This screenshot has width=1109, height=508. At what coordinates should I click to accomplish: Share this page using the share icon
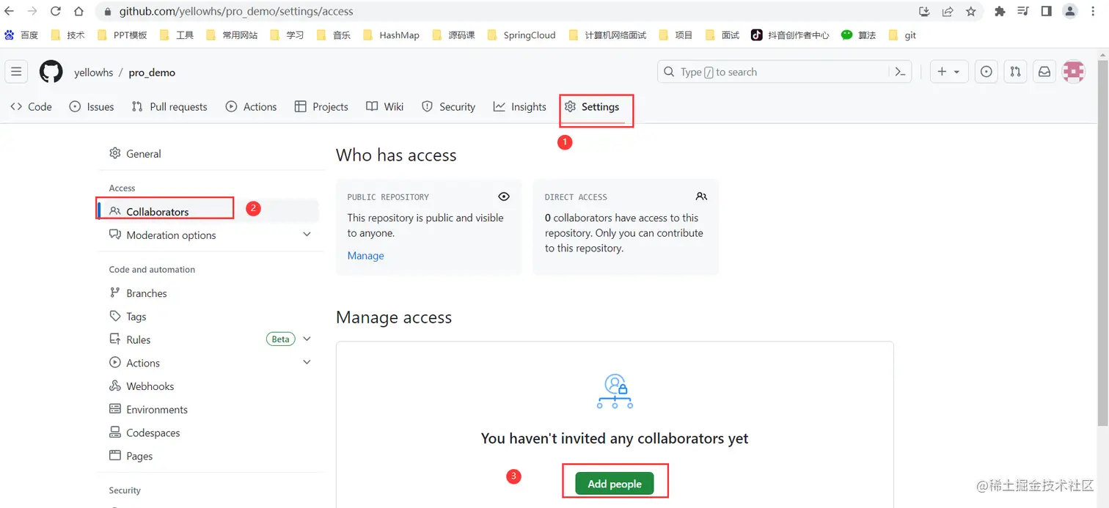pyautogui.click(x=948, y=11)
